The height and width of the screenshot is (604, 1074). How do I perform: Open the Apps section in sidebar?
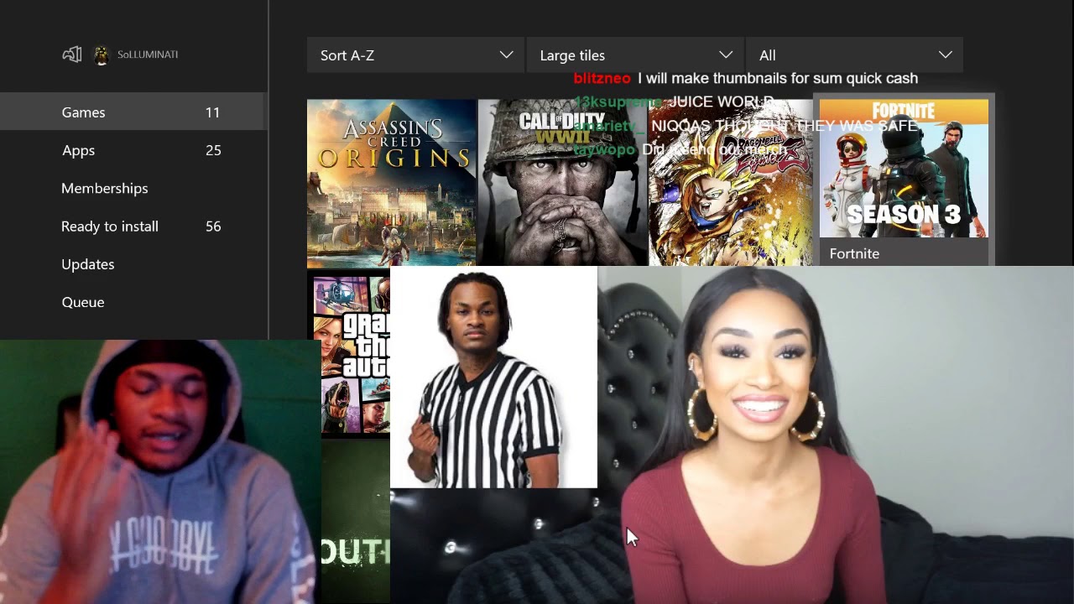(x=133, y=150)
